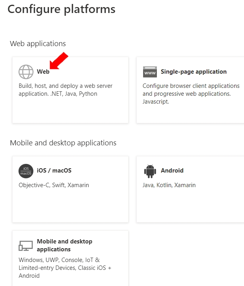The height and width of the screenshot is (286, 244).
Task: Click the Java, Kotlin, Xamarin description
Action: point(169,185)
